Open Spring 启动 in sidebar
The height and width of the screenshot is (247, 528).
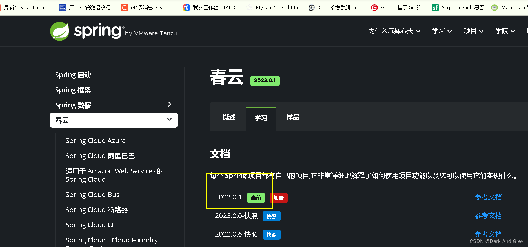pos(73,75)
